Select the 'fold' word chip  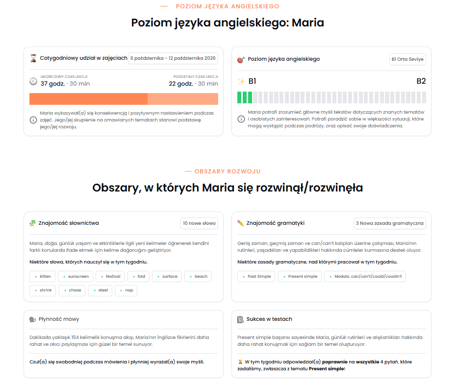pyautogui.click(x=138, y=277)
